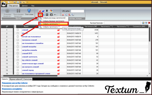Click the Сезонность column header
This screenshot has width=152, height=95.
(x=139, y=26)
